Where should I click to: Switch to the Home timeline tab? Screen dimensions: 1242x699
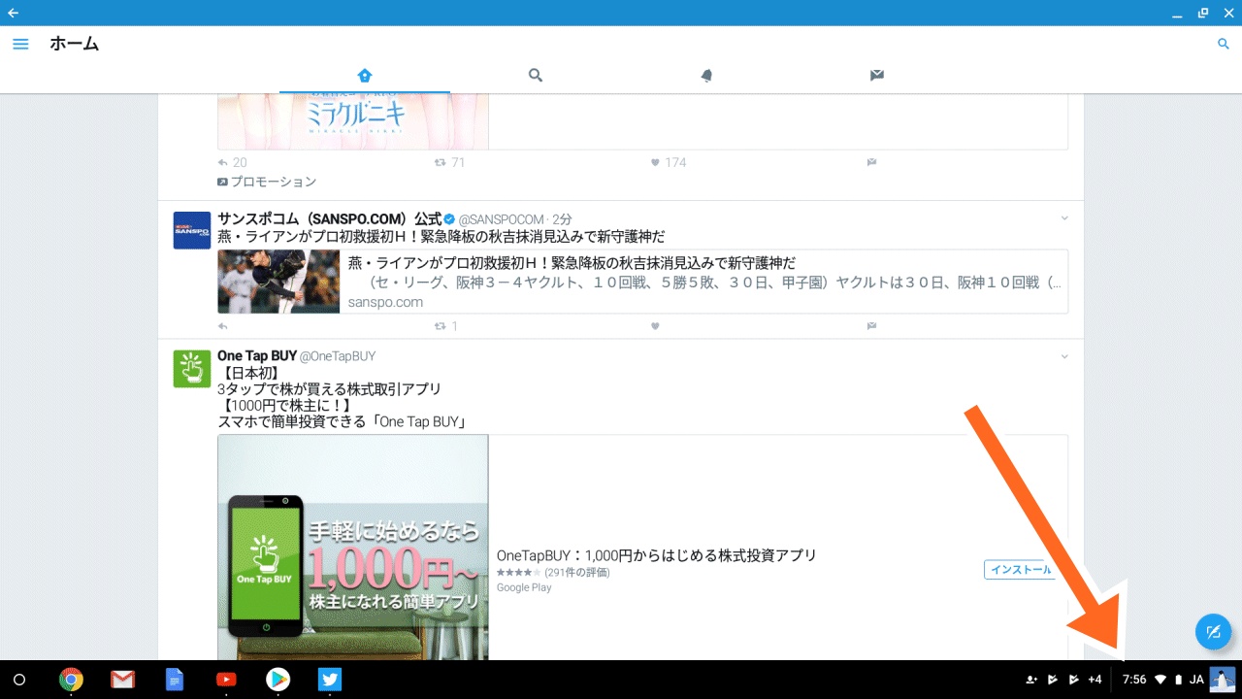(x=365, y=75)
